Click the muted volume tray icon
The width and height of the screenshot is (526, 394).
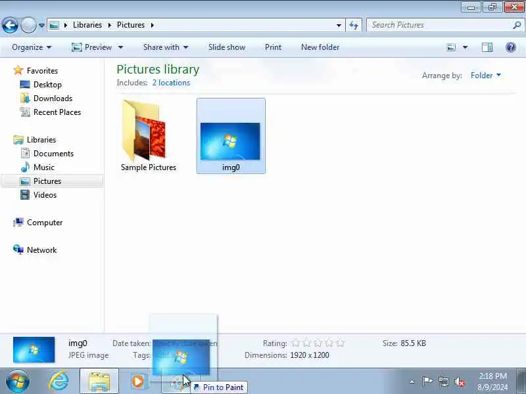[460, 382]
